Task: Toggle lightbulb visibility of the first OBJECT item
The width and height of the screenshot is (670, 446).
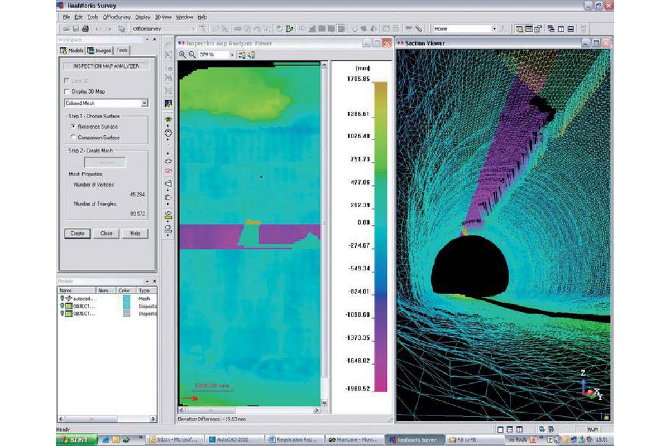Action: (x=62, y=306)
